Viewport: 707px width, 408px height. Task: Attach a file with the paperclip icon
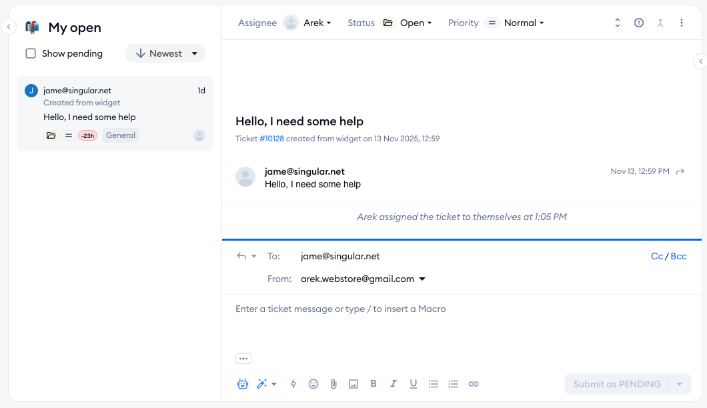coord(333,384)
